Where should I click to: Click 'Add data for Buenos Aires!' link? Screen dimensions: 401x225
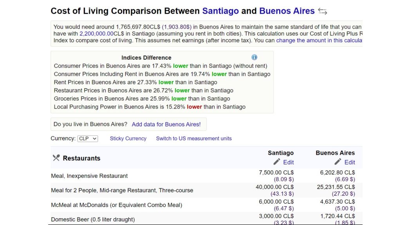166,124
